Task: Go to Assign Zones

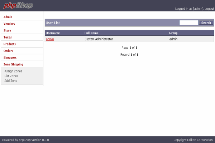Action: coord(13,71)
